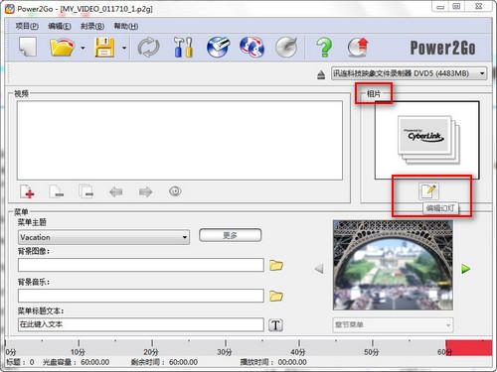Preview the video with the eye icon
The image size is (497, 372).
click(175, 191)
